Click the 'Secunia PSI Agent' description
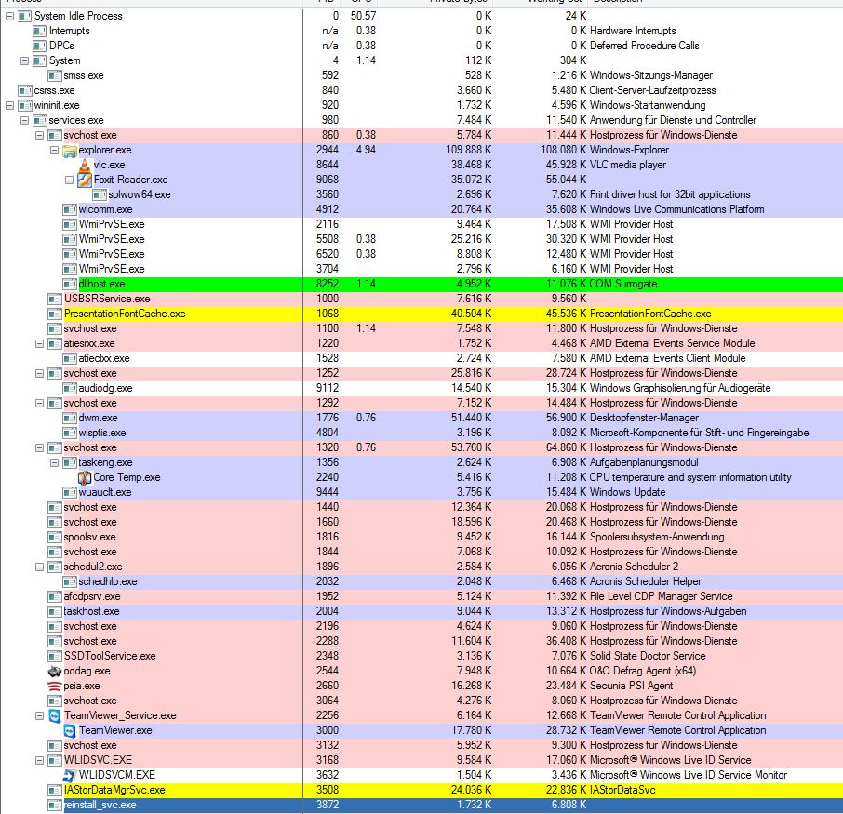The height and width of the screenshot is (814, 843). pyautogui.click(x=631, y=686)
